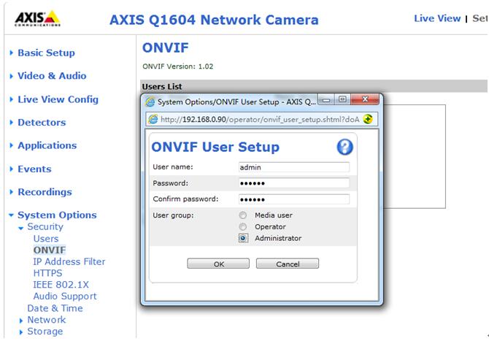Open the Live View link
Screen dimensions: 489x341
[x=436, y=18]
